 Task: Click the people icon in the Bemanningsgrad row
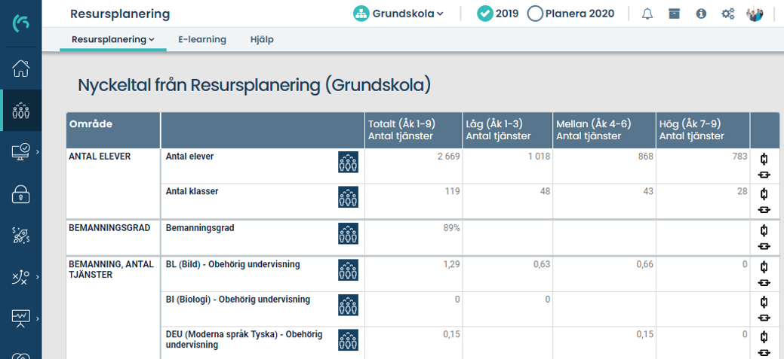348,234
